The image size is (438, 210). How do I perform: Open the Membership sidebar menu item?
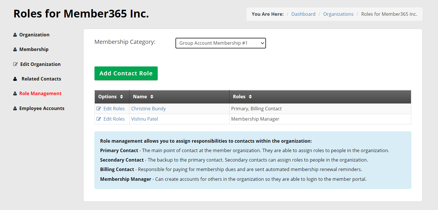34,49
